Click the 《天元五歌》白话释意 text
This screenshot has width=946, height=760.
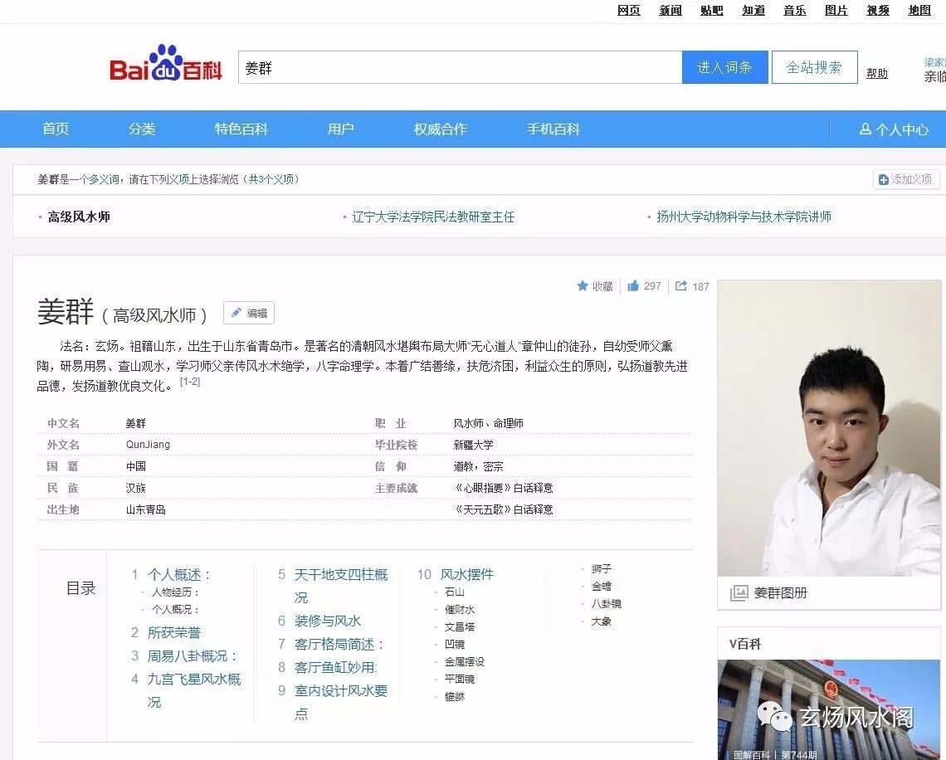[503, 509]
